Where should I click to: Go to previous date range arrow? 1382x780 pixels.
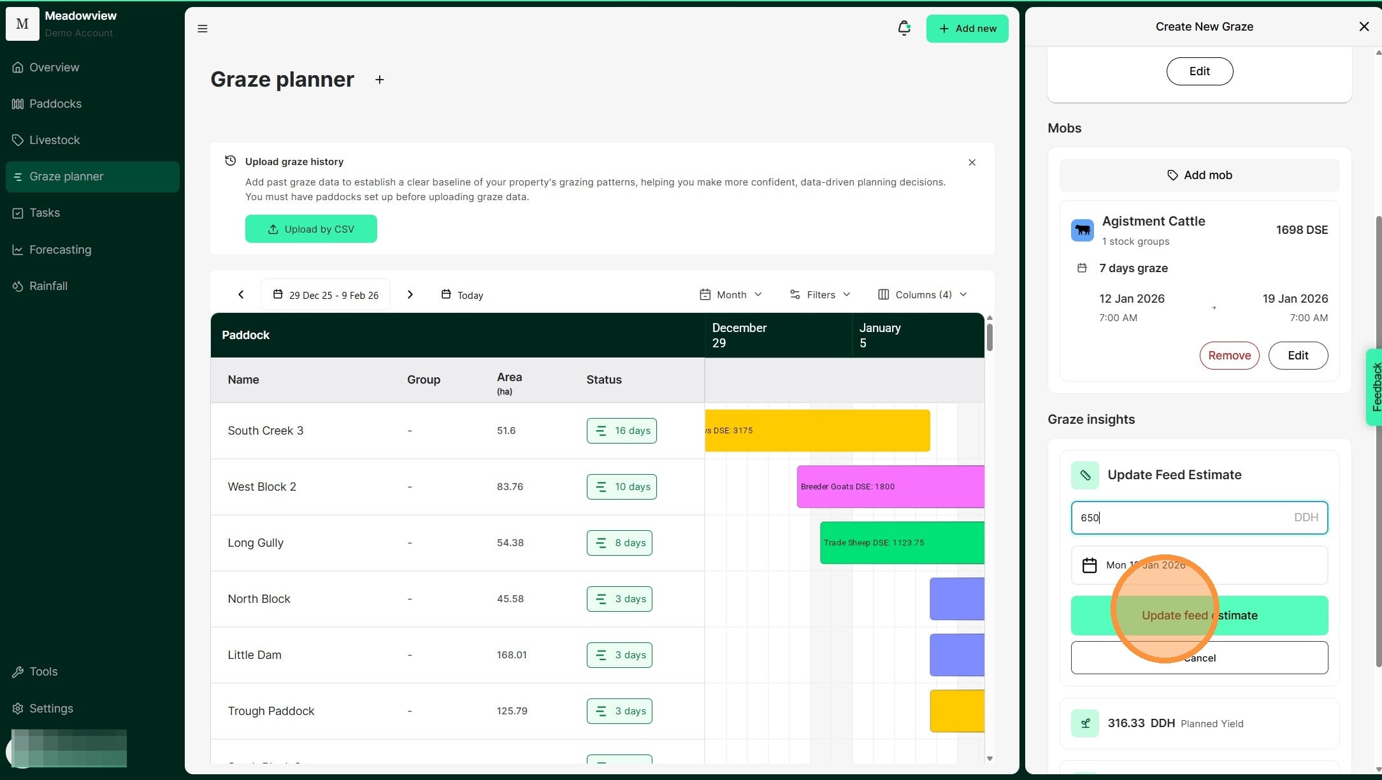(241, 294)
